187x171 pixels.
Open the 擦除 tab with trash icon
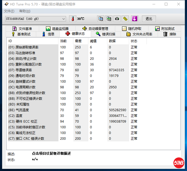[x=170, y=34]
